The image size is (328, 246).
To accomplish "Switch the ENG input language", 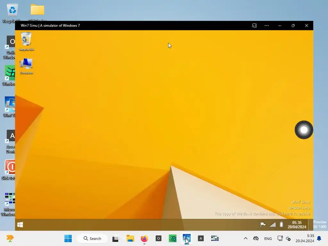I will tap(268, 239).
